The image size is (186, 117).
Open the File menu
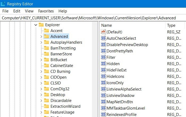[5, 11]
